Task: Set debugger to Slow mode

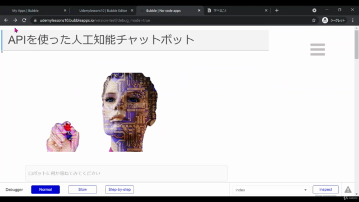Action: click(x=82, y=190)
